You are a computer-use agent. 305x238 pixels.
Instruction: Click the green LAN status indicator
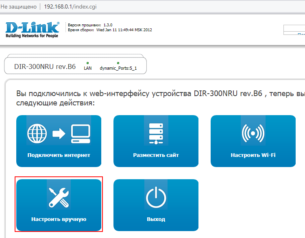(x=87, y=63)
